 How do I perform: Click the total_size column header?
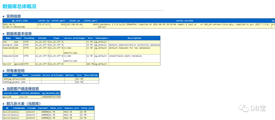click(87, 108)
